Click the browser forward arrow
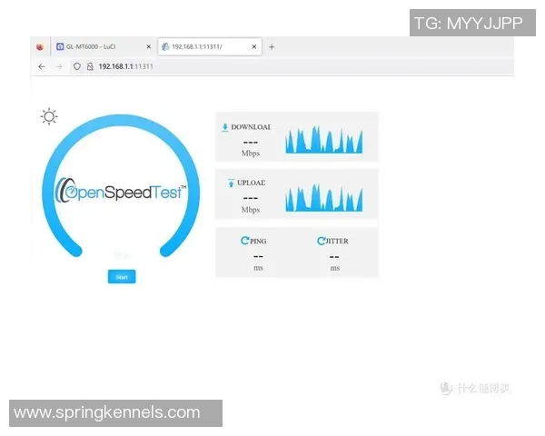Viewport: 545px width, 436px height. coord(59,66)
